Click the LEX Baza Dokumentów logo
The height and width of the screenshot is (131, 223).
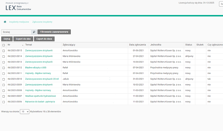coord(18,8)
